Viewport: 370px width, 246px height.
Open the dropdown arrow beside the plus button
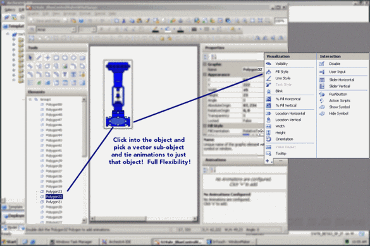[272, 161]
